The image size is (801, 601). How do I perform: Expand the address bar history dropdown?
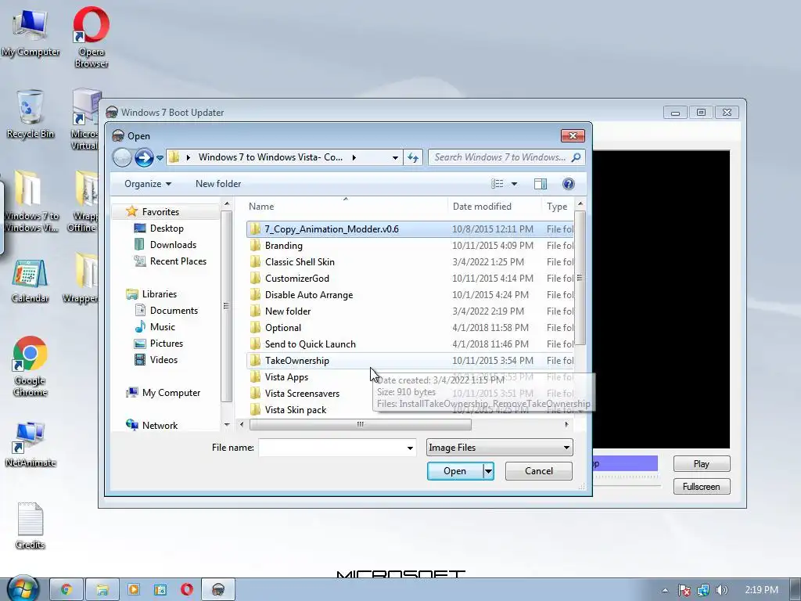[x=395, y=157]
